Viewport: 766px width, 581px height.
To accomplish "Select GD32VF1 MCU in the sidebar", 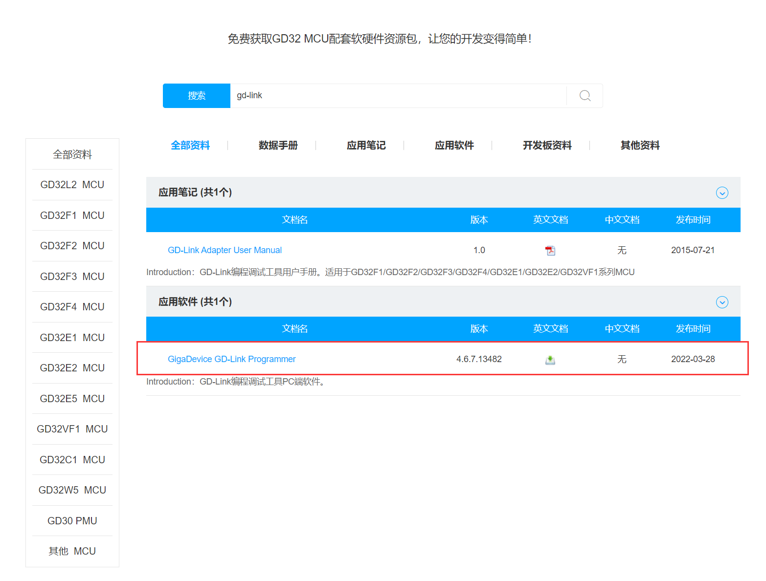I will (72, 429).
